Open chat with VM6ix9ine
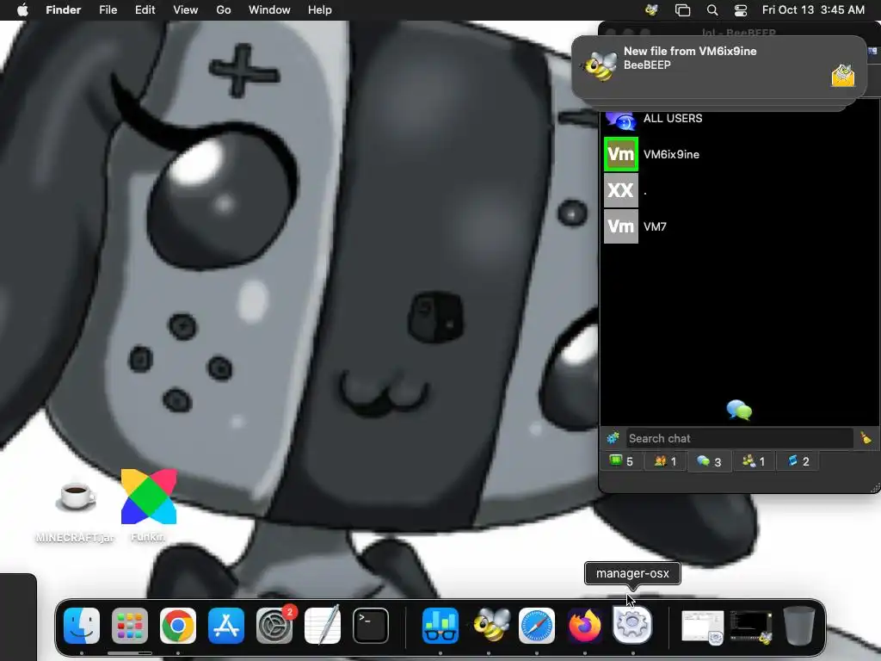 click(x=741, y=154)
